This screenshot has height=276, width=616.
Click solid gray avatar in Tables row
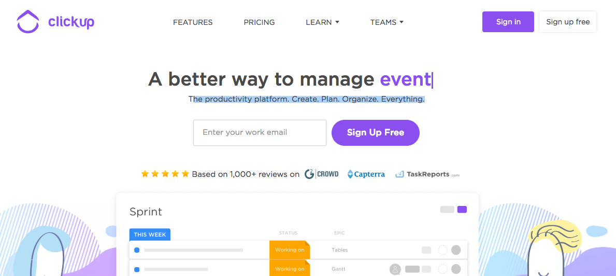click(456, 250)
